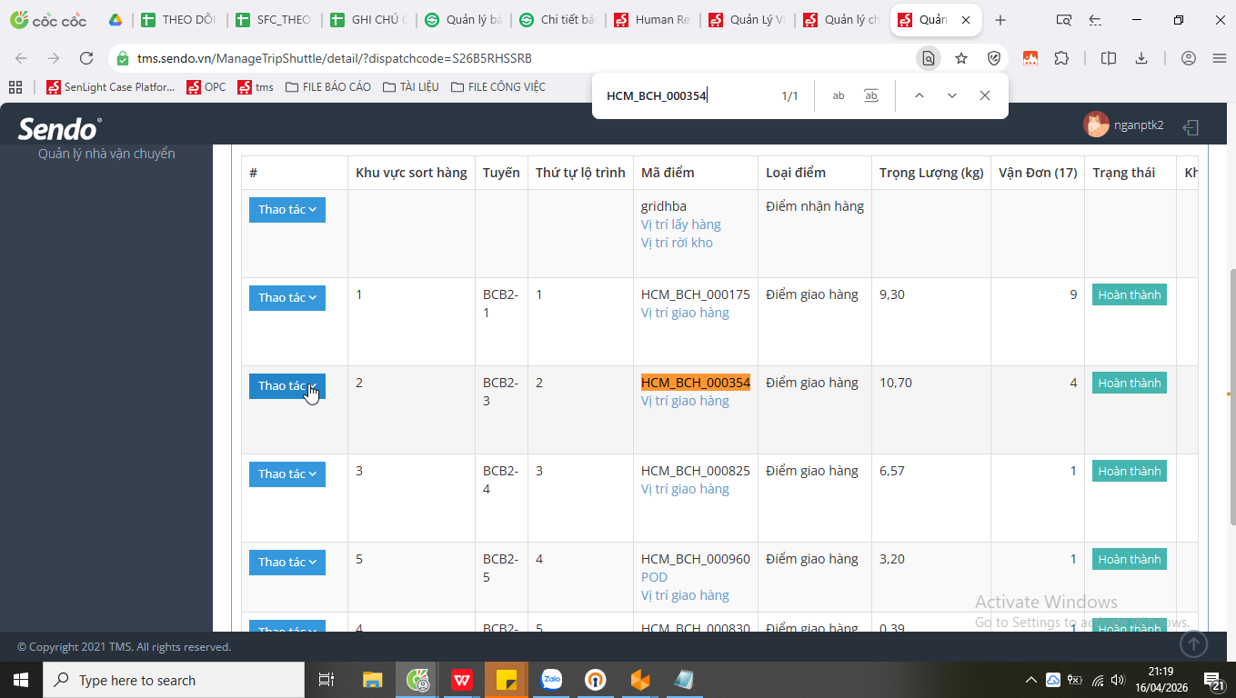Screen dimensions: 1236x698
Task: Open the split view panel icon
Action: point(1109,58)
